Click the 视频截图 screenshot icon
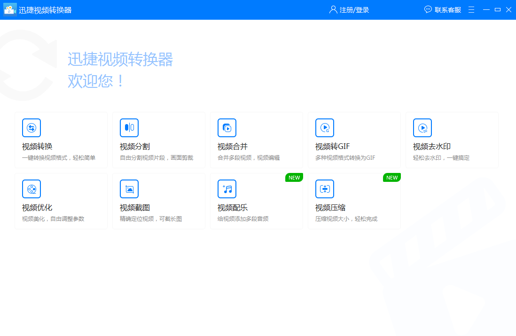Image resolution: width=516 pixels, height=336 pixels. click(x=129, y=189)
